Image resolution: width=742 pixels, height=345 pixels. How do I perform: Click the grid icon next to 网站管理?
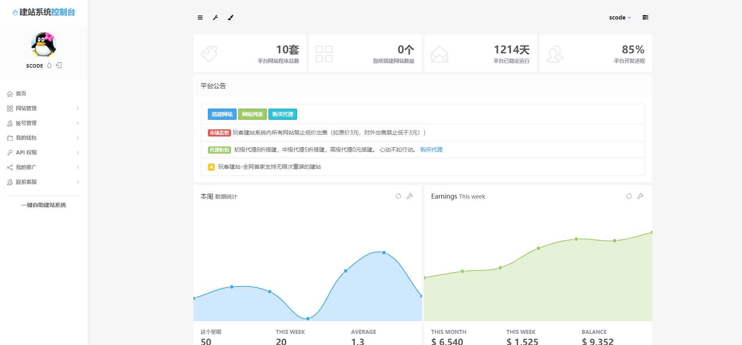[x=10, y=109]
